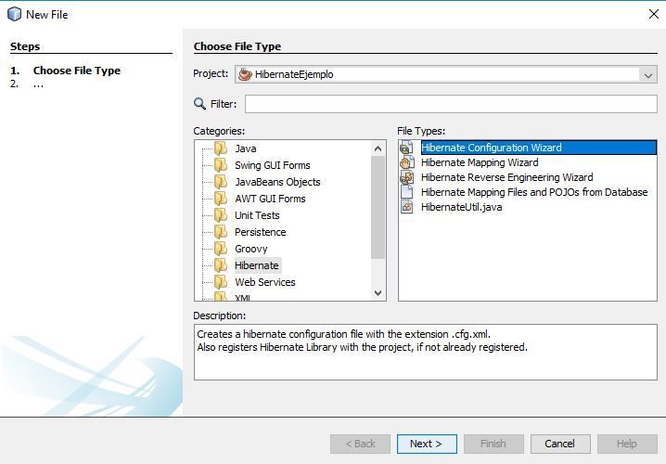Click the Java category folder icon
Screen dimensions: 666x464
[221, 148]
